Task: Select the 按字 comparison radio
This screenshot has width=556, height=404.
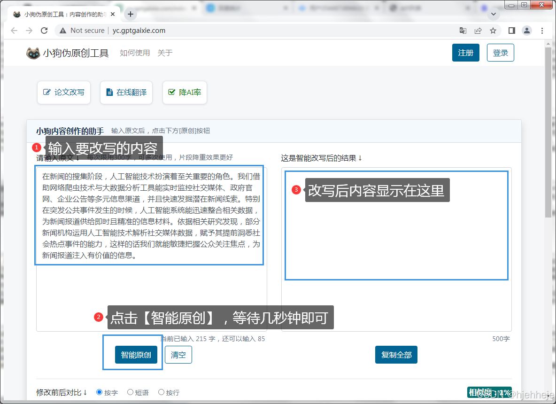Action: click(x=99, y=392)
